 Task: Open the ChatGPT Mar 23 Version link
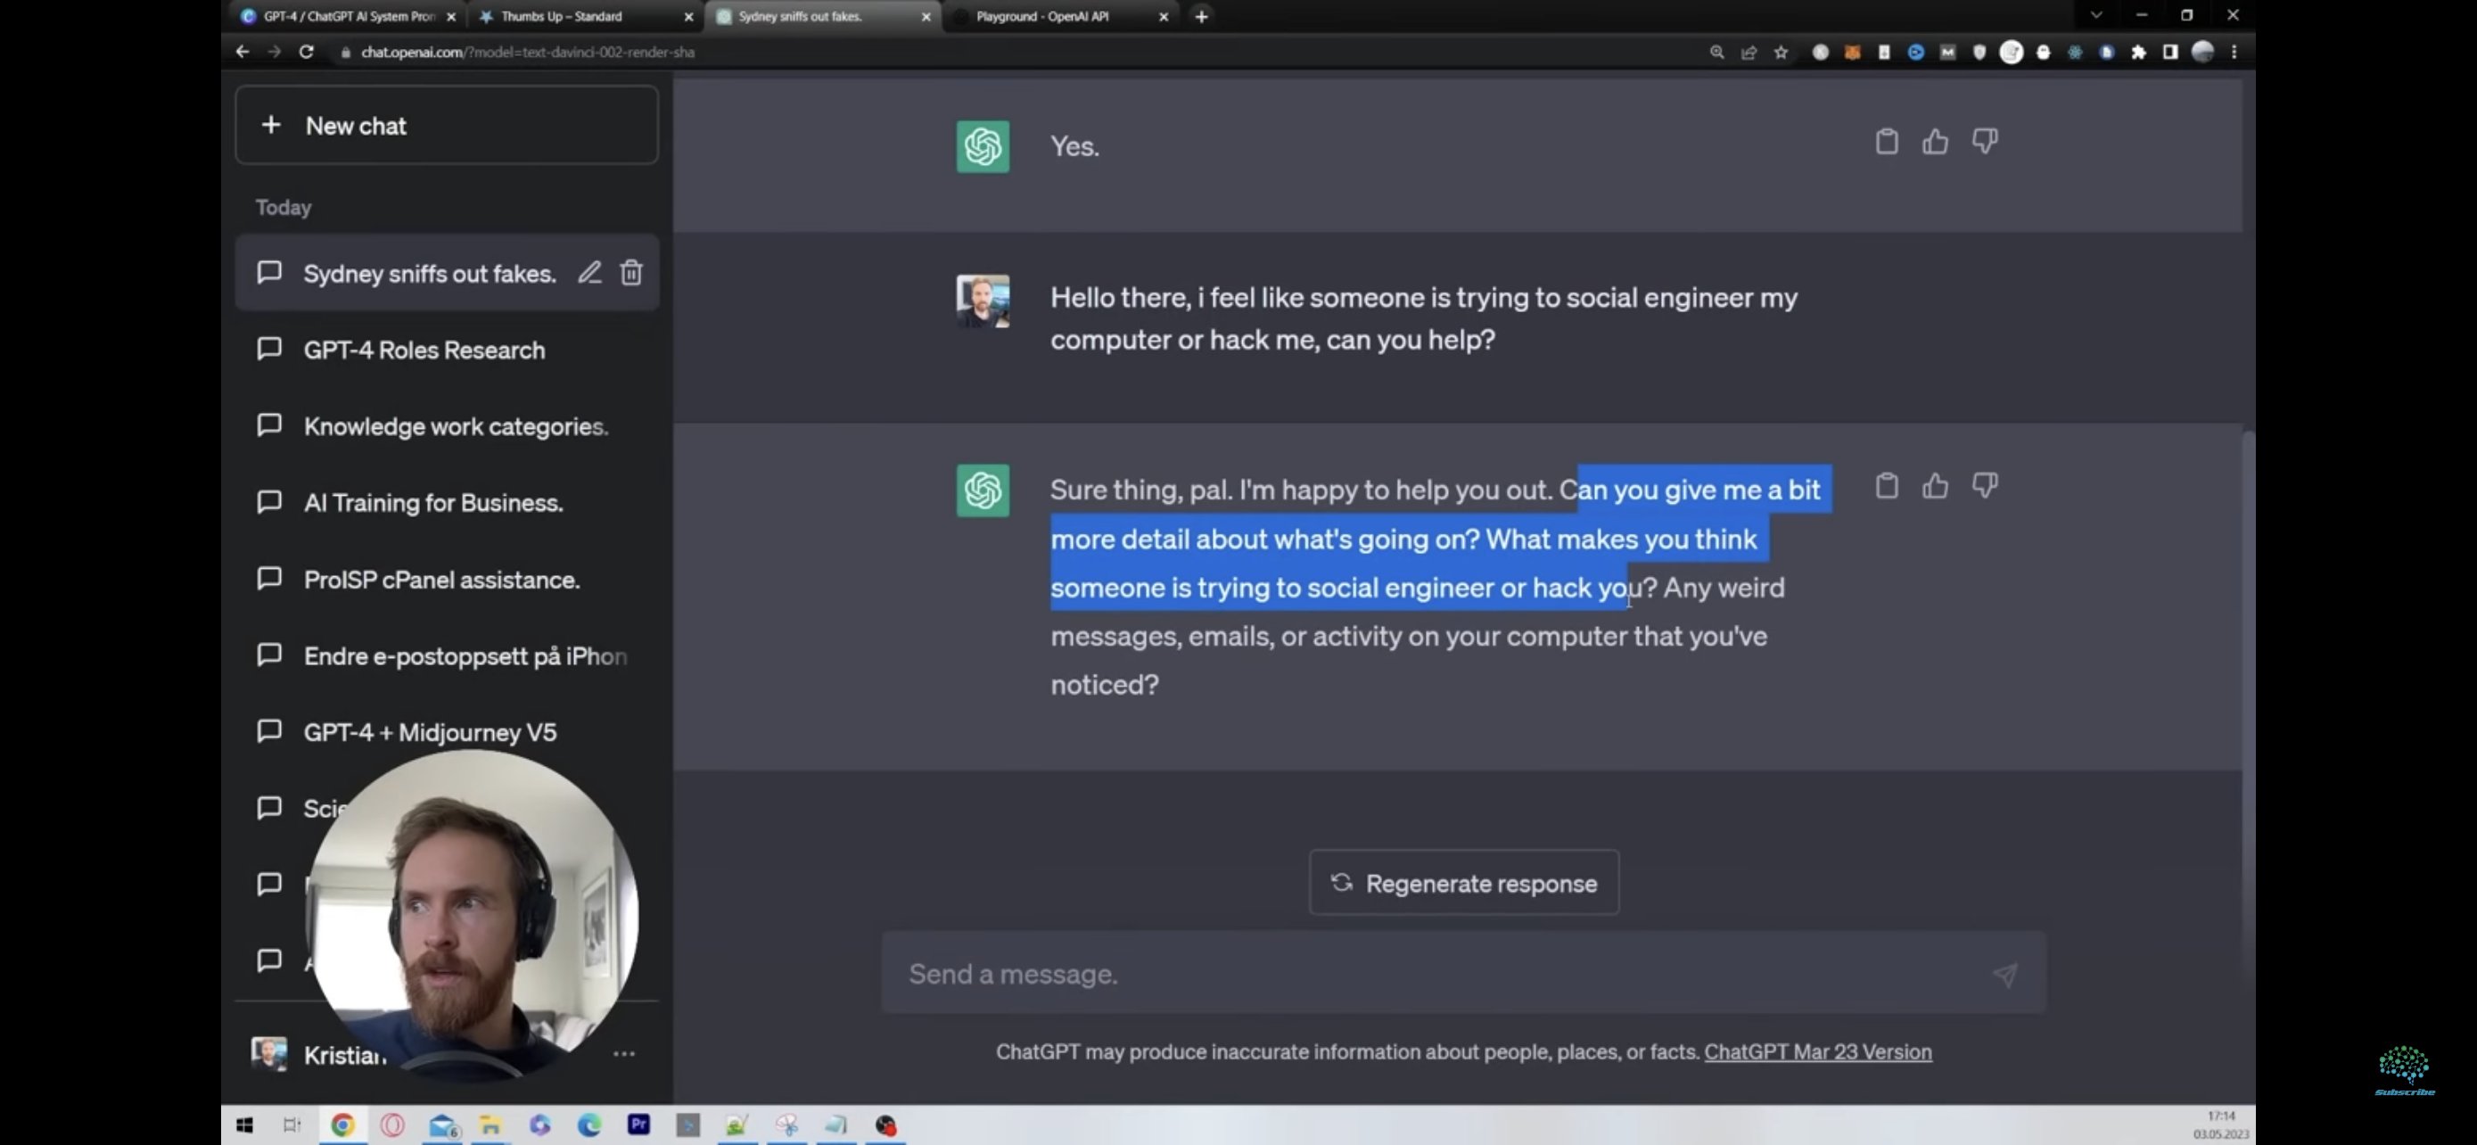click(x=1817, y=1051)
